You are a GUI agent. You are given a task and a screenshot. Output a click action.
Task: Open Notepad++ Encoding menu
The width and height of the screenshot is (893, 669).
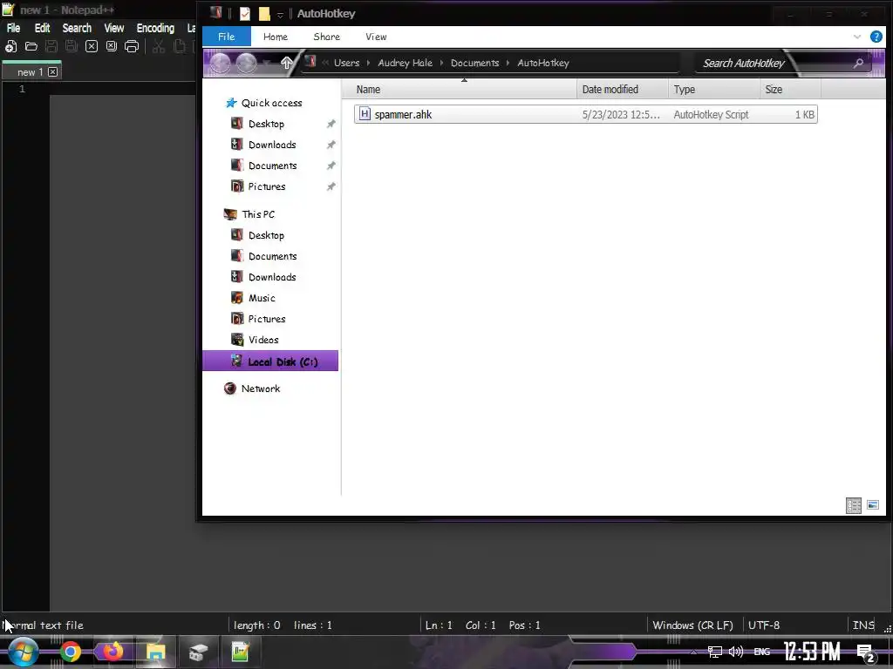coord(155,28)
